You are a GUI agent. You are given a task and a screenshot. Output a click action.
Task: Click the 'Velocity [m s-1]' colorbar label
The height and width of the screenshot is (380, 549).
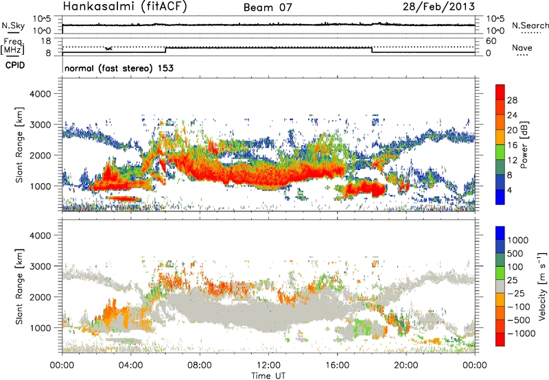[x=542, y=286]
